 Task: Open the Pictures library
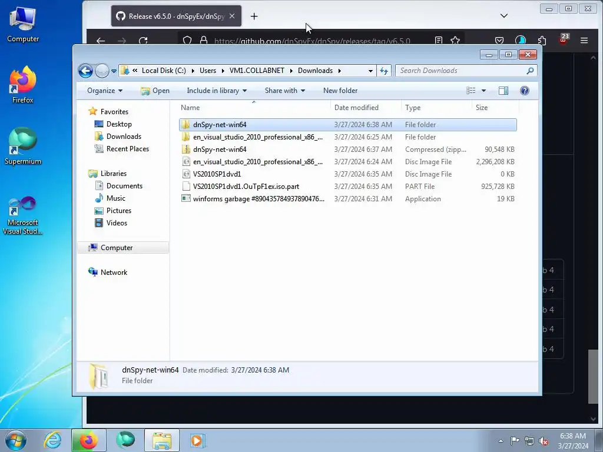118,211
